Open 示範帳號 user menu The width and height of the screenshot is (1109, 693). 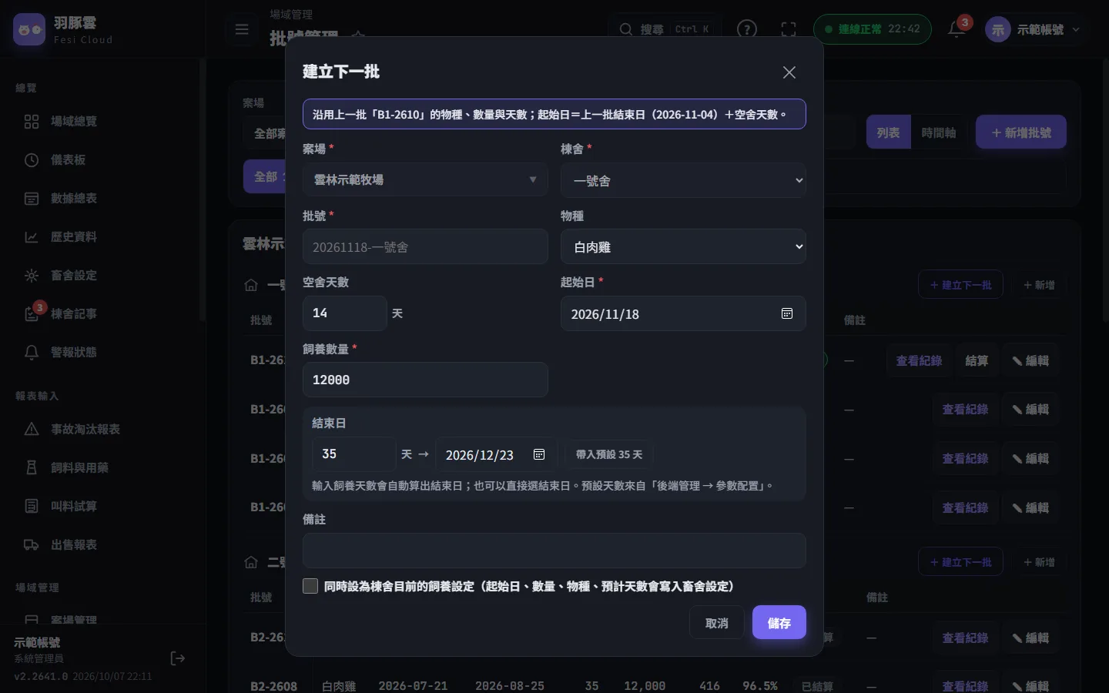[x=1033, y=29]
